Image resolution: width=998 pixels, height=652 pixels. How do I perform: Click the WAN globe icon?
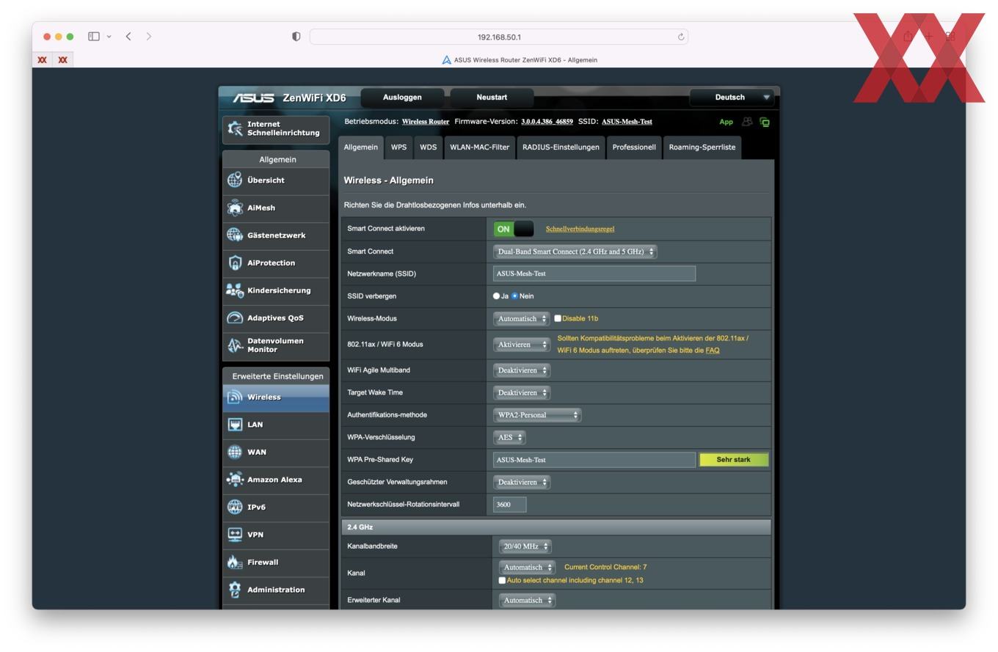pyautogui.click(x=235, y=452)
